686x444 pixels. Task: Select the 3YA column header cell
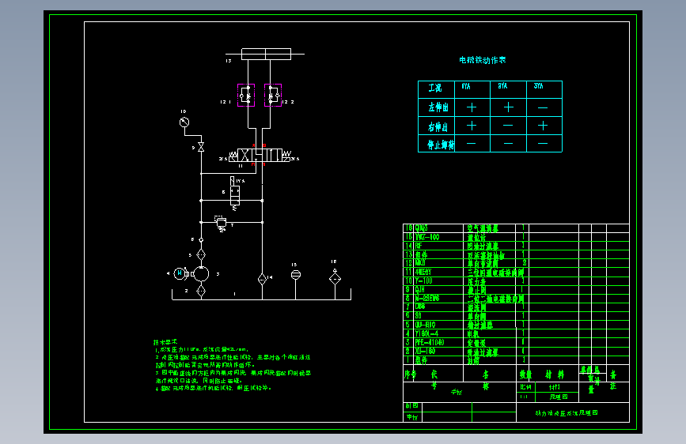pyautogui.click(x=544, y=89)
